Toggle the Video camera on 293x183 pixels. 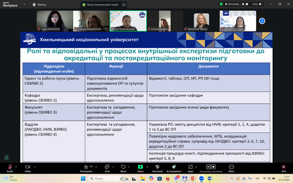[x=27, y=167]
